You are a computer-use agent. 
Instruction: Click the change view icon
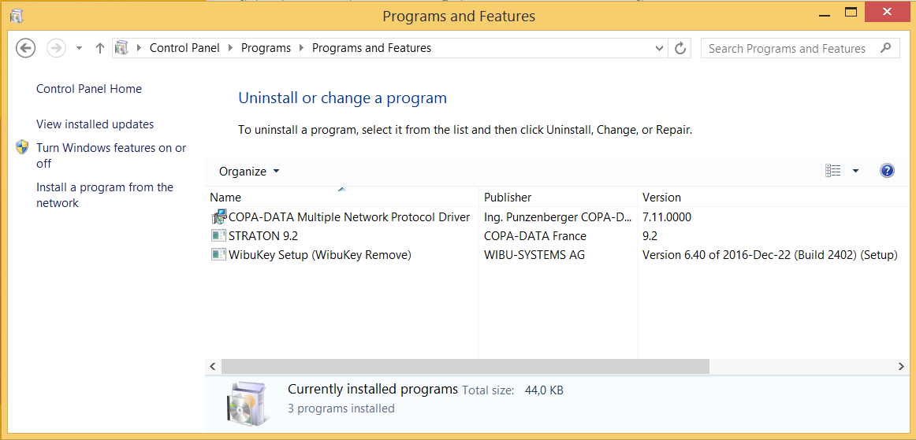point(833,170)
